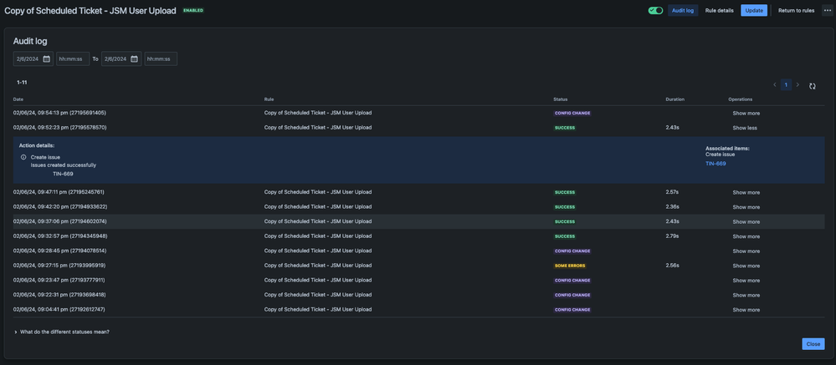Viewport: 836px width, 365px height.
Task: Click the start date field
Action: pos(33,59)
